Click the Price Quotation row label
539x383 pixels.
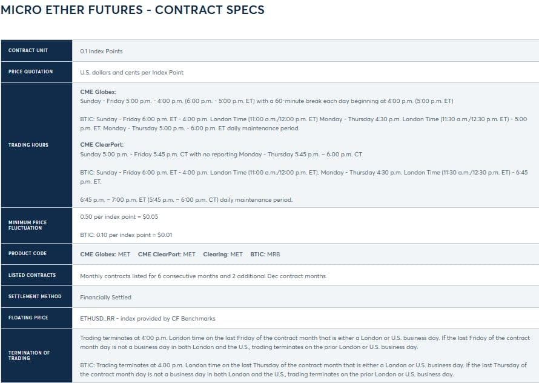(x=30, y=72)
